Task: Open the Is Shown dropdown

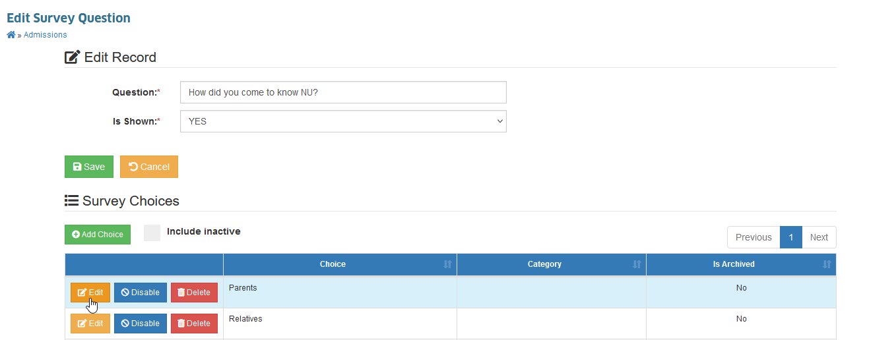Action: 343,121
